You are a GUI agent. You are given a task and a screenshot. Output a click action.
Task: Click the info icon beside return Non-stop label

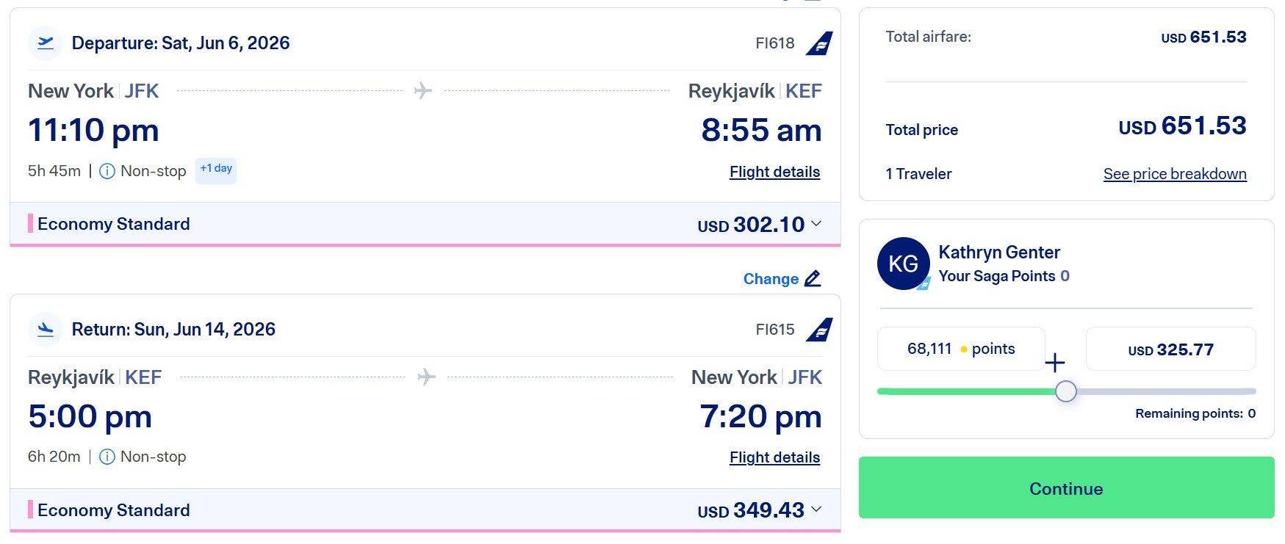click(x=107, y=457)
